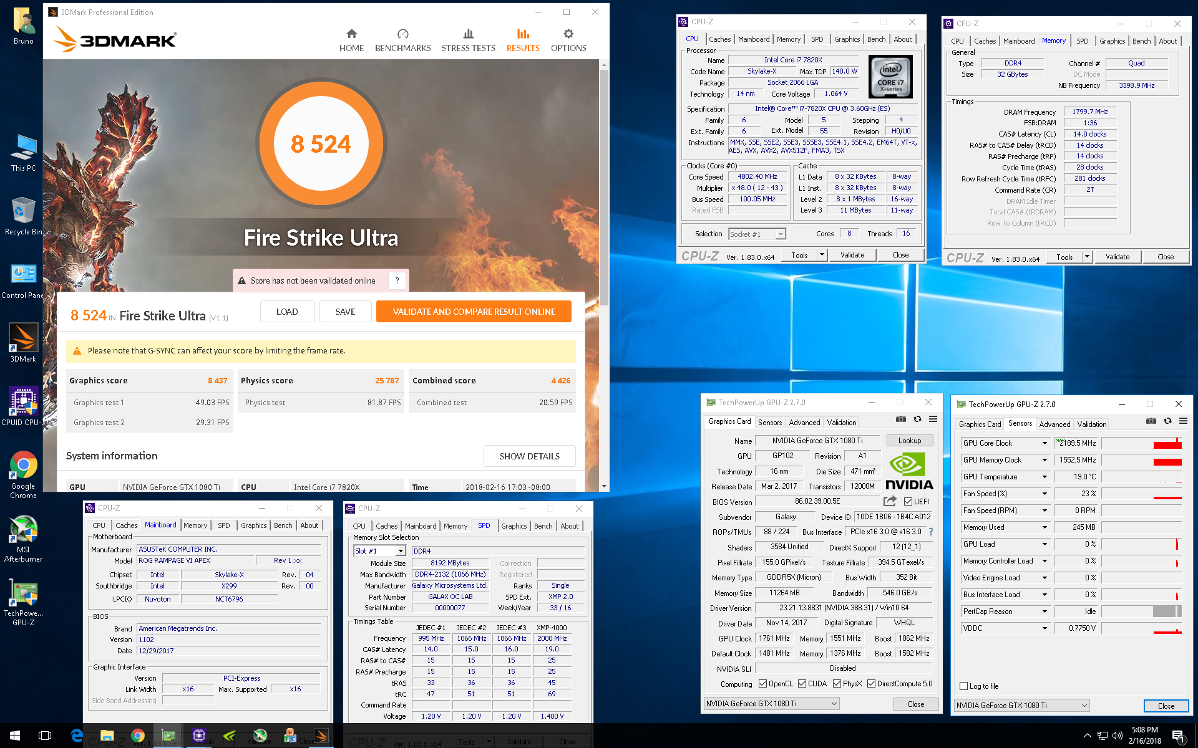Click Validate in CPU-Z CPU window
Screen dimensions: 1198x748
point(852,255)
